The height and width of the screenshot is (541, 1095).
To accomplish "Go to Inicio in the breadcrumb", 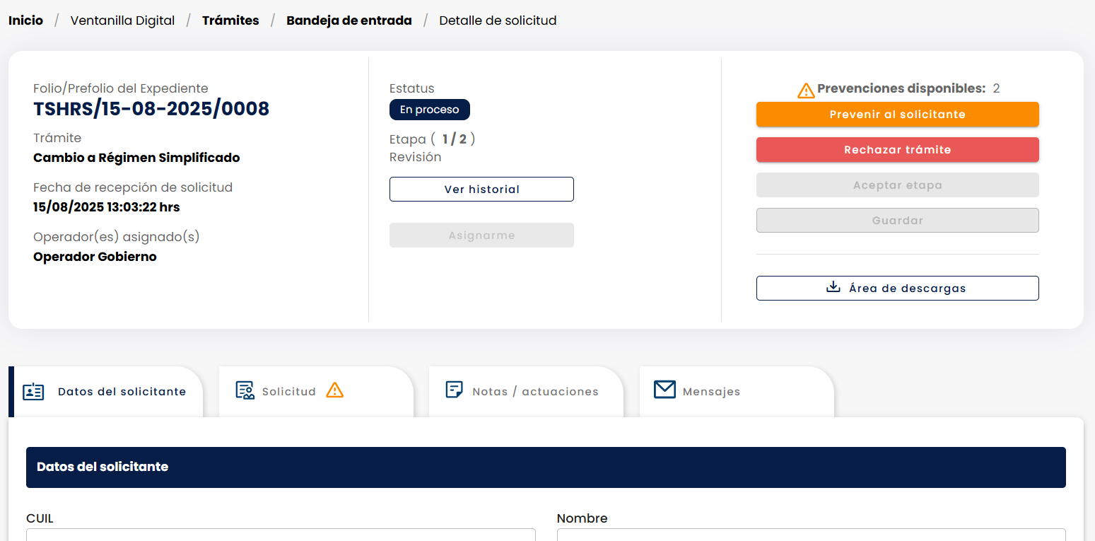I will coord(25,21).
